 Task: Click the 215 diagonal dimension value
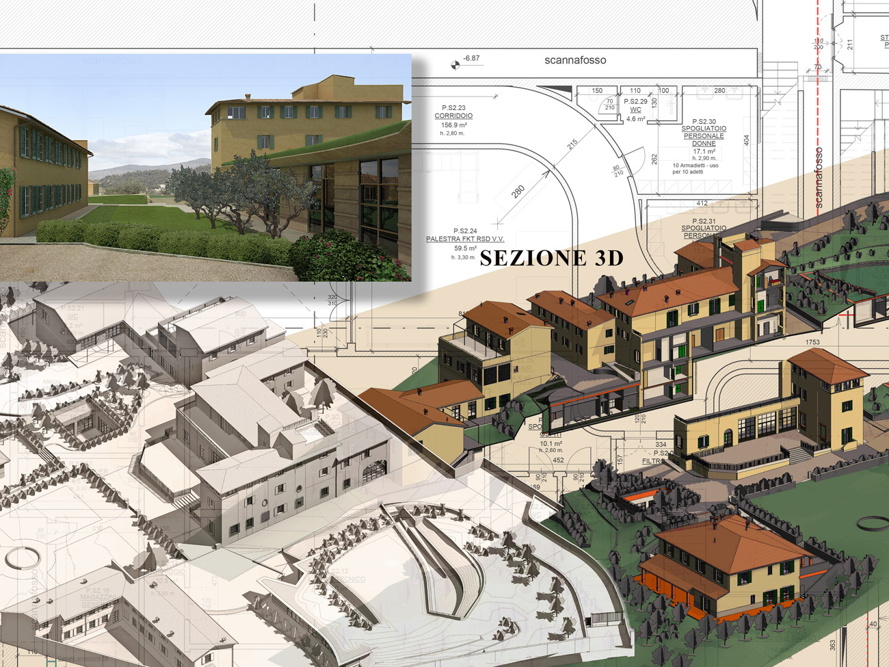coord(572,144)
